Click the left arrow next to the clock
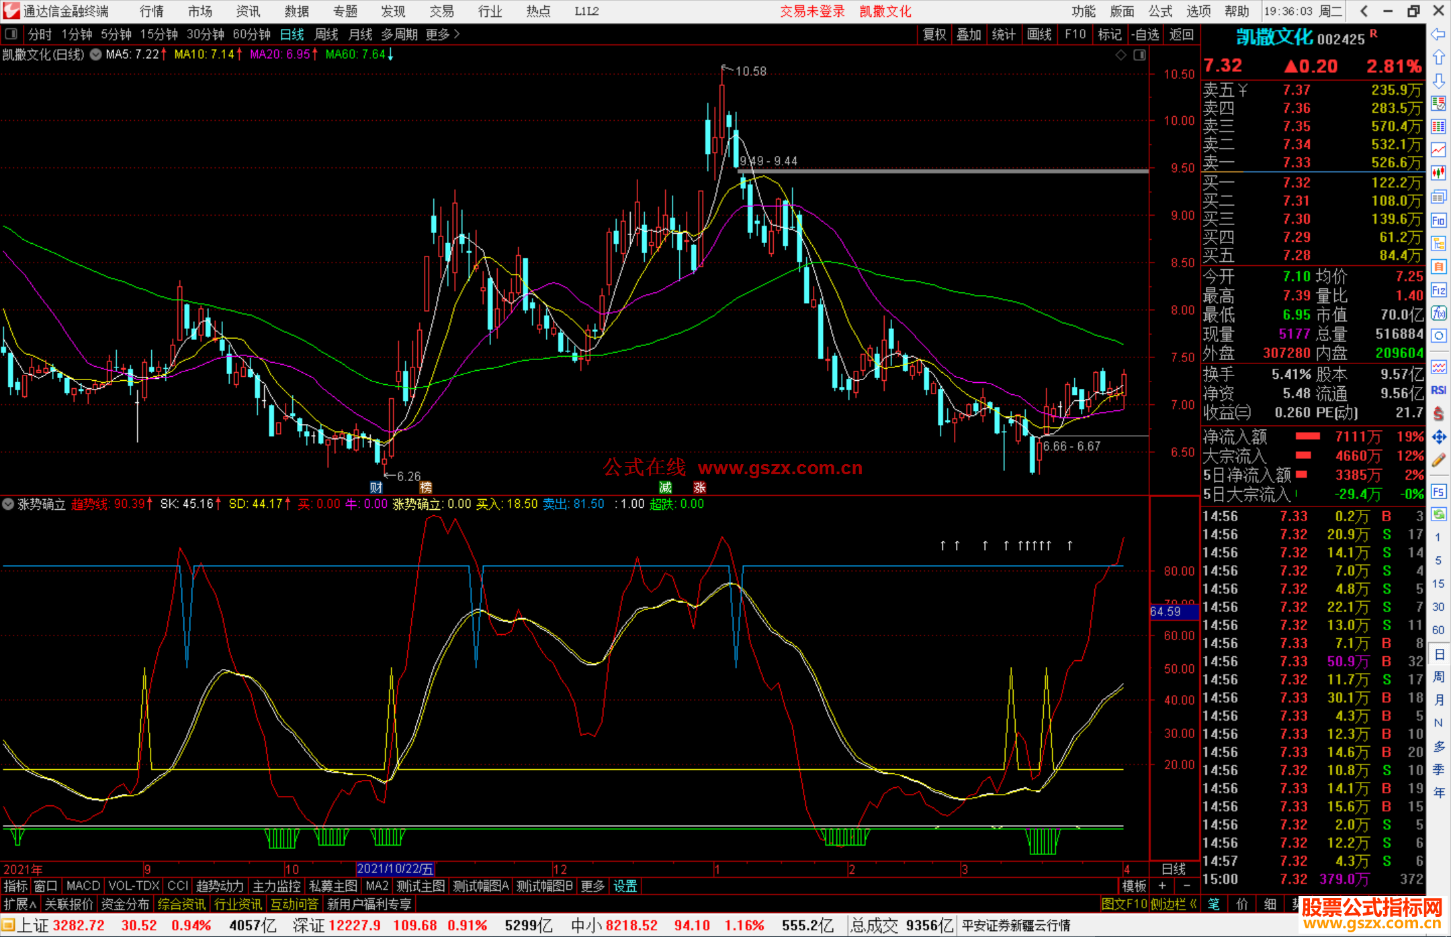This screenshot has height=937, width=1451. tap(1364, 11)
